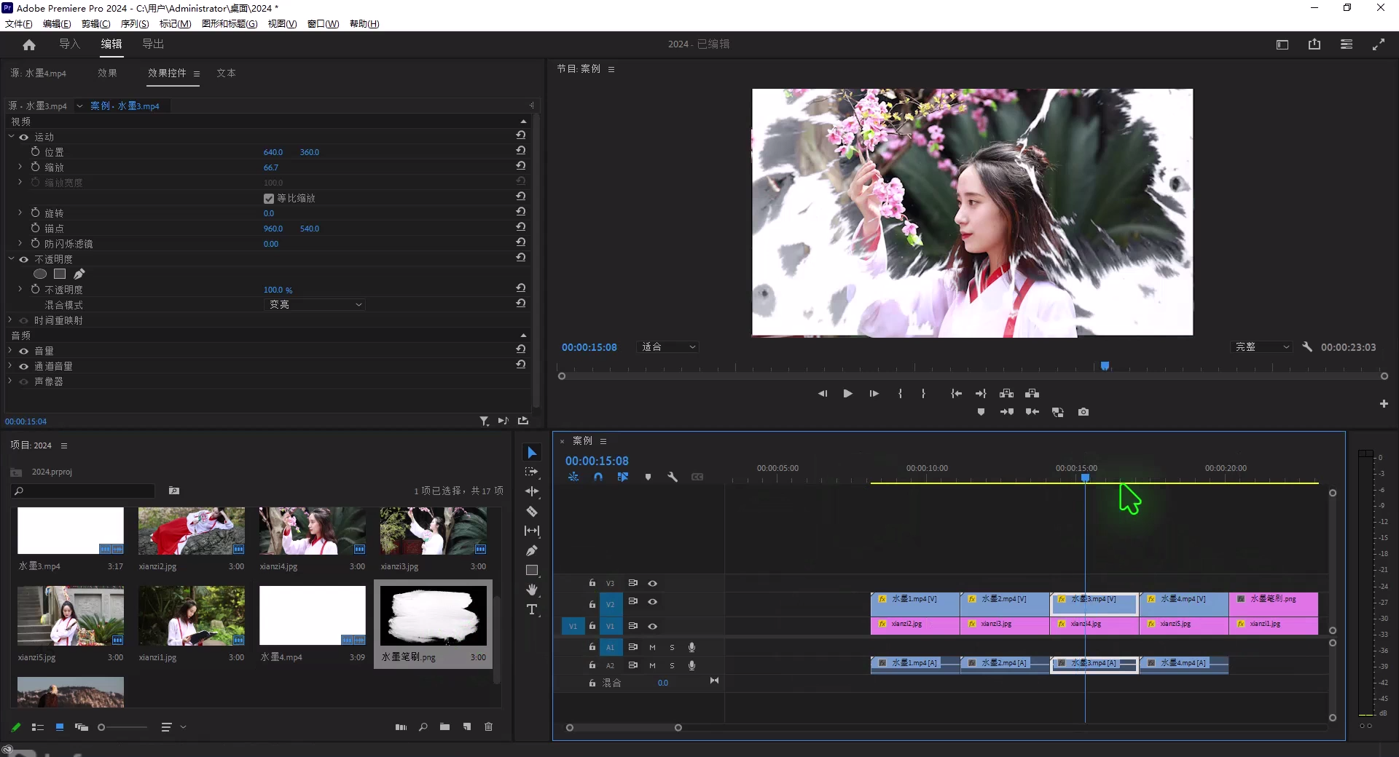Select thumbnail 水墨笔刷.png
This screenshot has width=1399, height=757.
pyautogui.click(x=433, y=616)
